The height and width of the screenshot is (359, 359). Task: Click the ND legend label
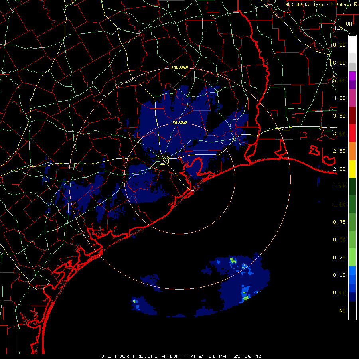tap(343, 311)
